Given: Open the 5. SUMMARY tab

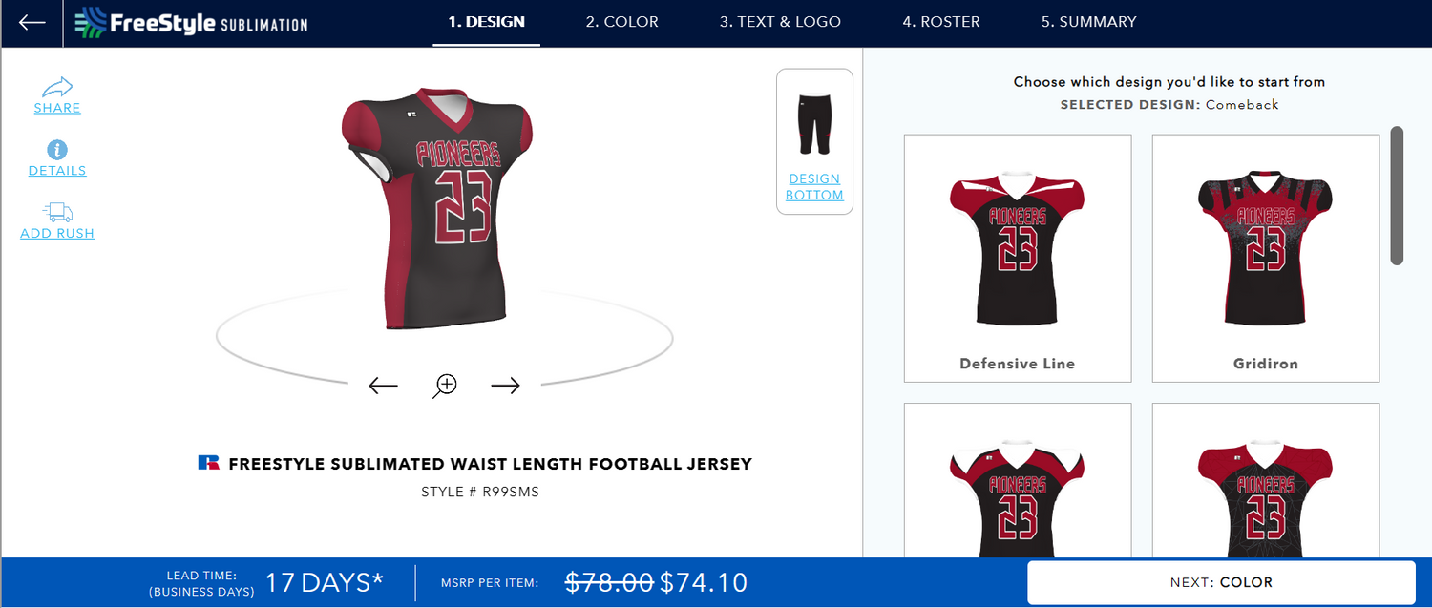Looking at the screenshot, I should [1089, 22].
